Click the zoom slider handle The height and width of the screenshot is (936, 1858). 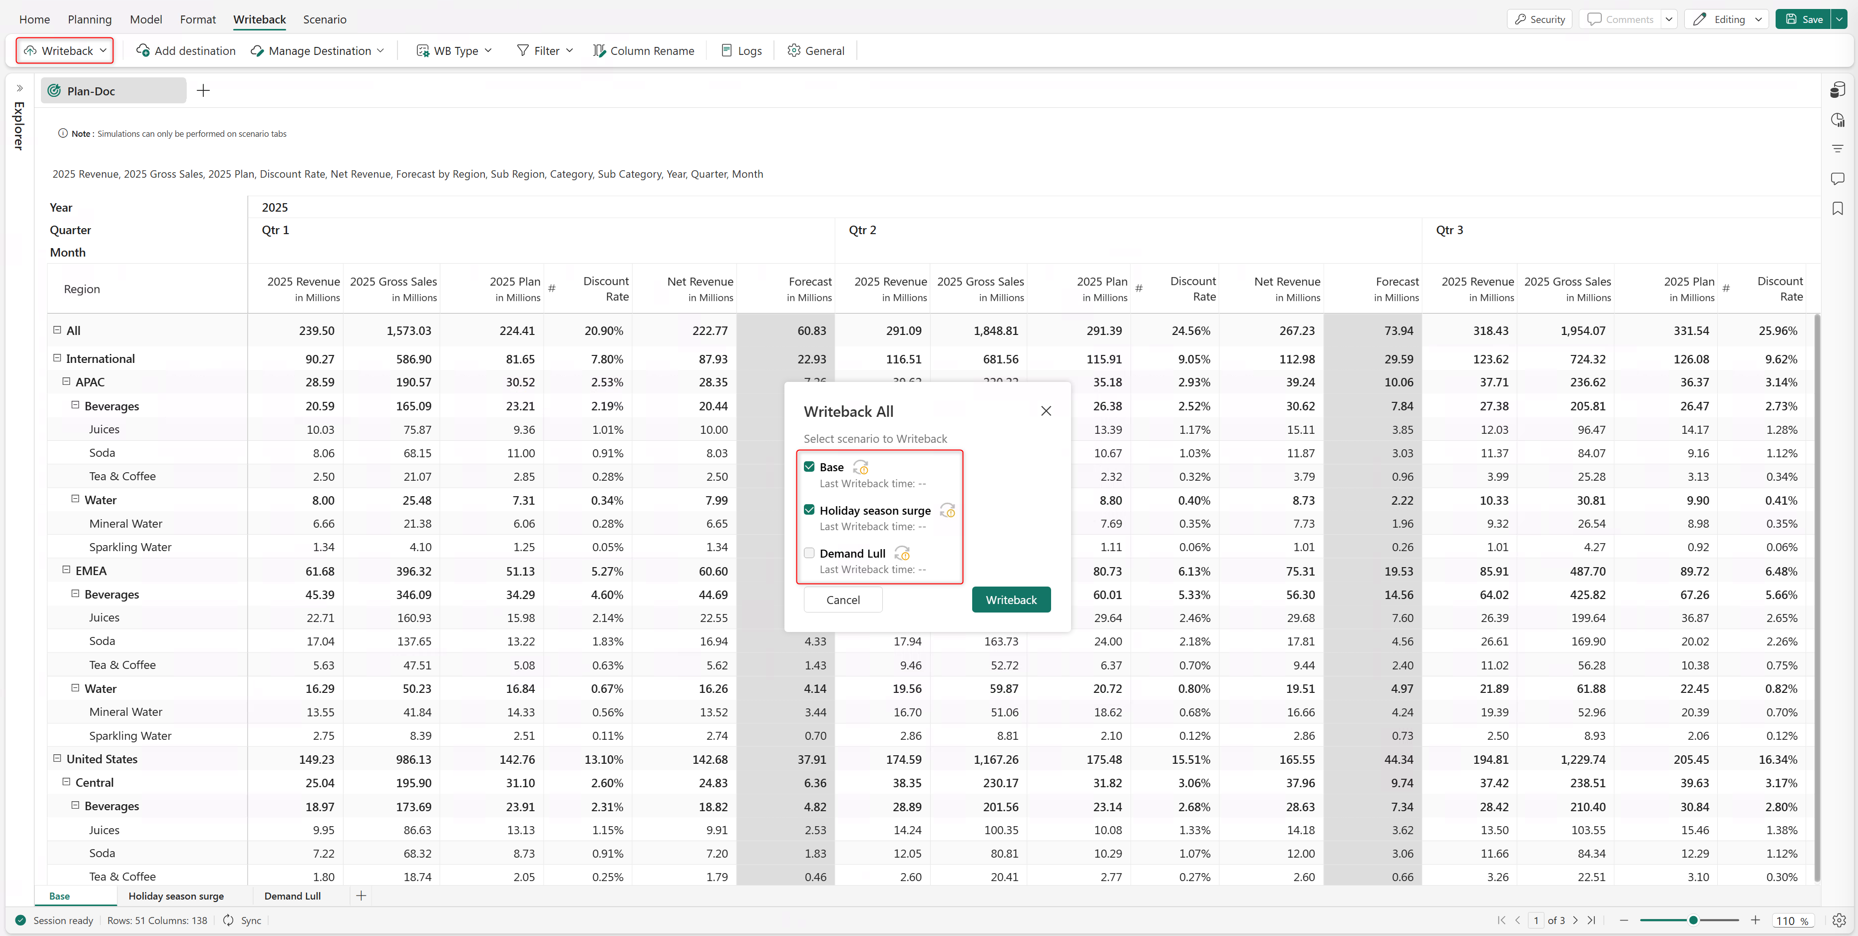(x=1693, y=920)
